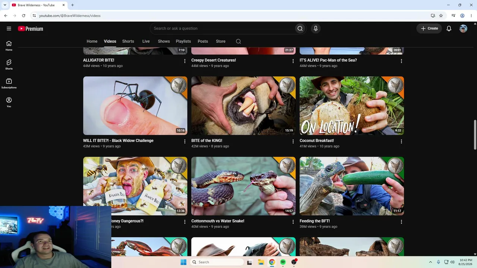Open Shorts in the left sidebar
477x268 pixels.
(9, 64)
